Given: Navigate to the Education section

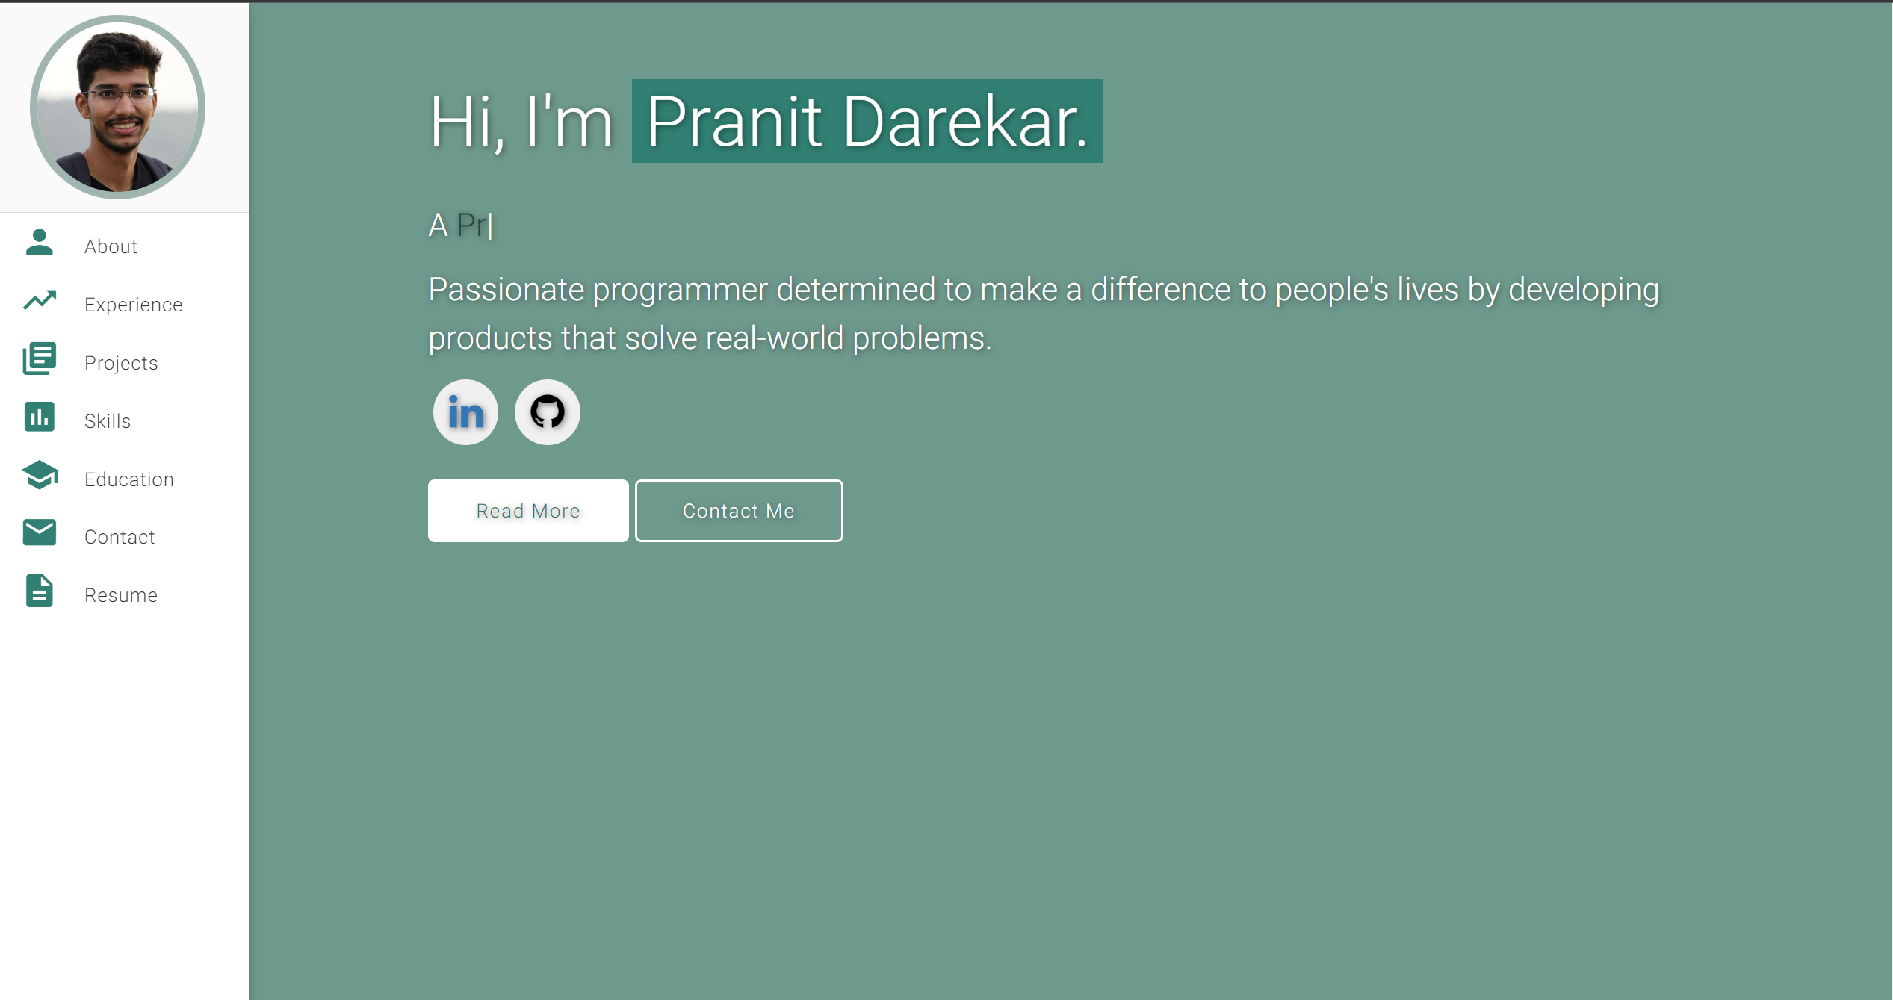Looking at the screenshot, I should pos(128,479).
